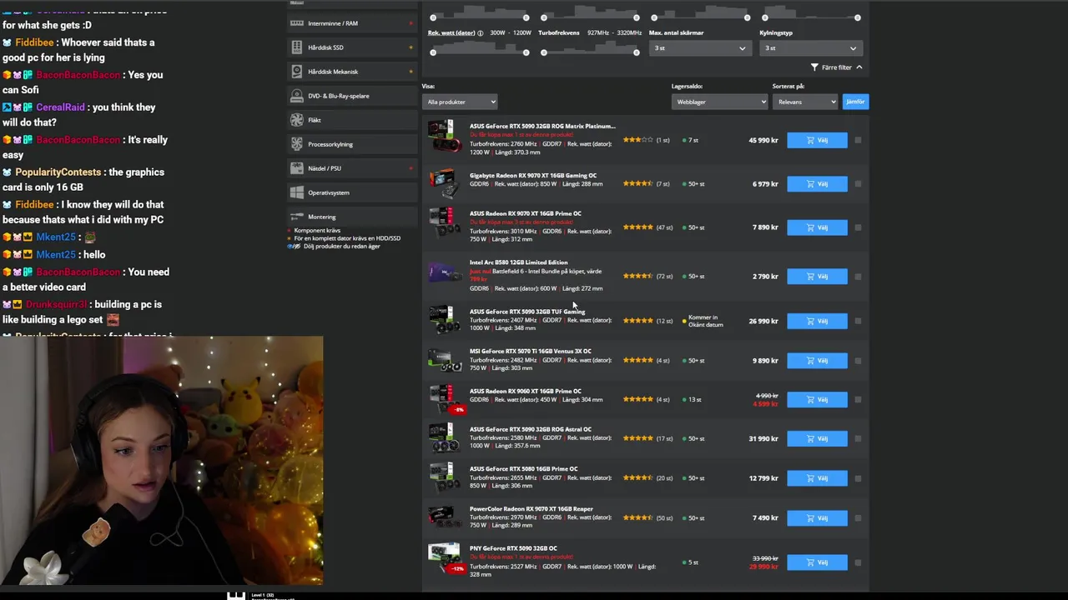Collapse filters with Färre filter

[837, 67]
